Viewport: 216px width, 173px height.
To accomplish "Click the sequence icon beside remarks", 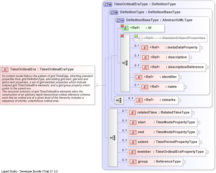I will click(x=119, y=100).
